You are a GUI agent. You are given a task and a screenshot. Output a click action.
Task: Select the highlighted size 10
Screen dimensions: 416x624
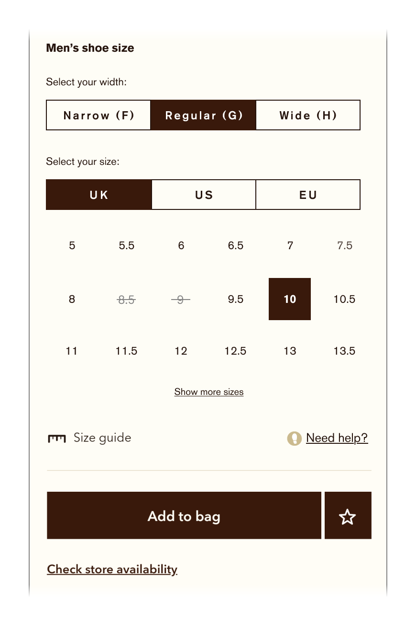coord(290,299)
